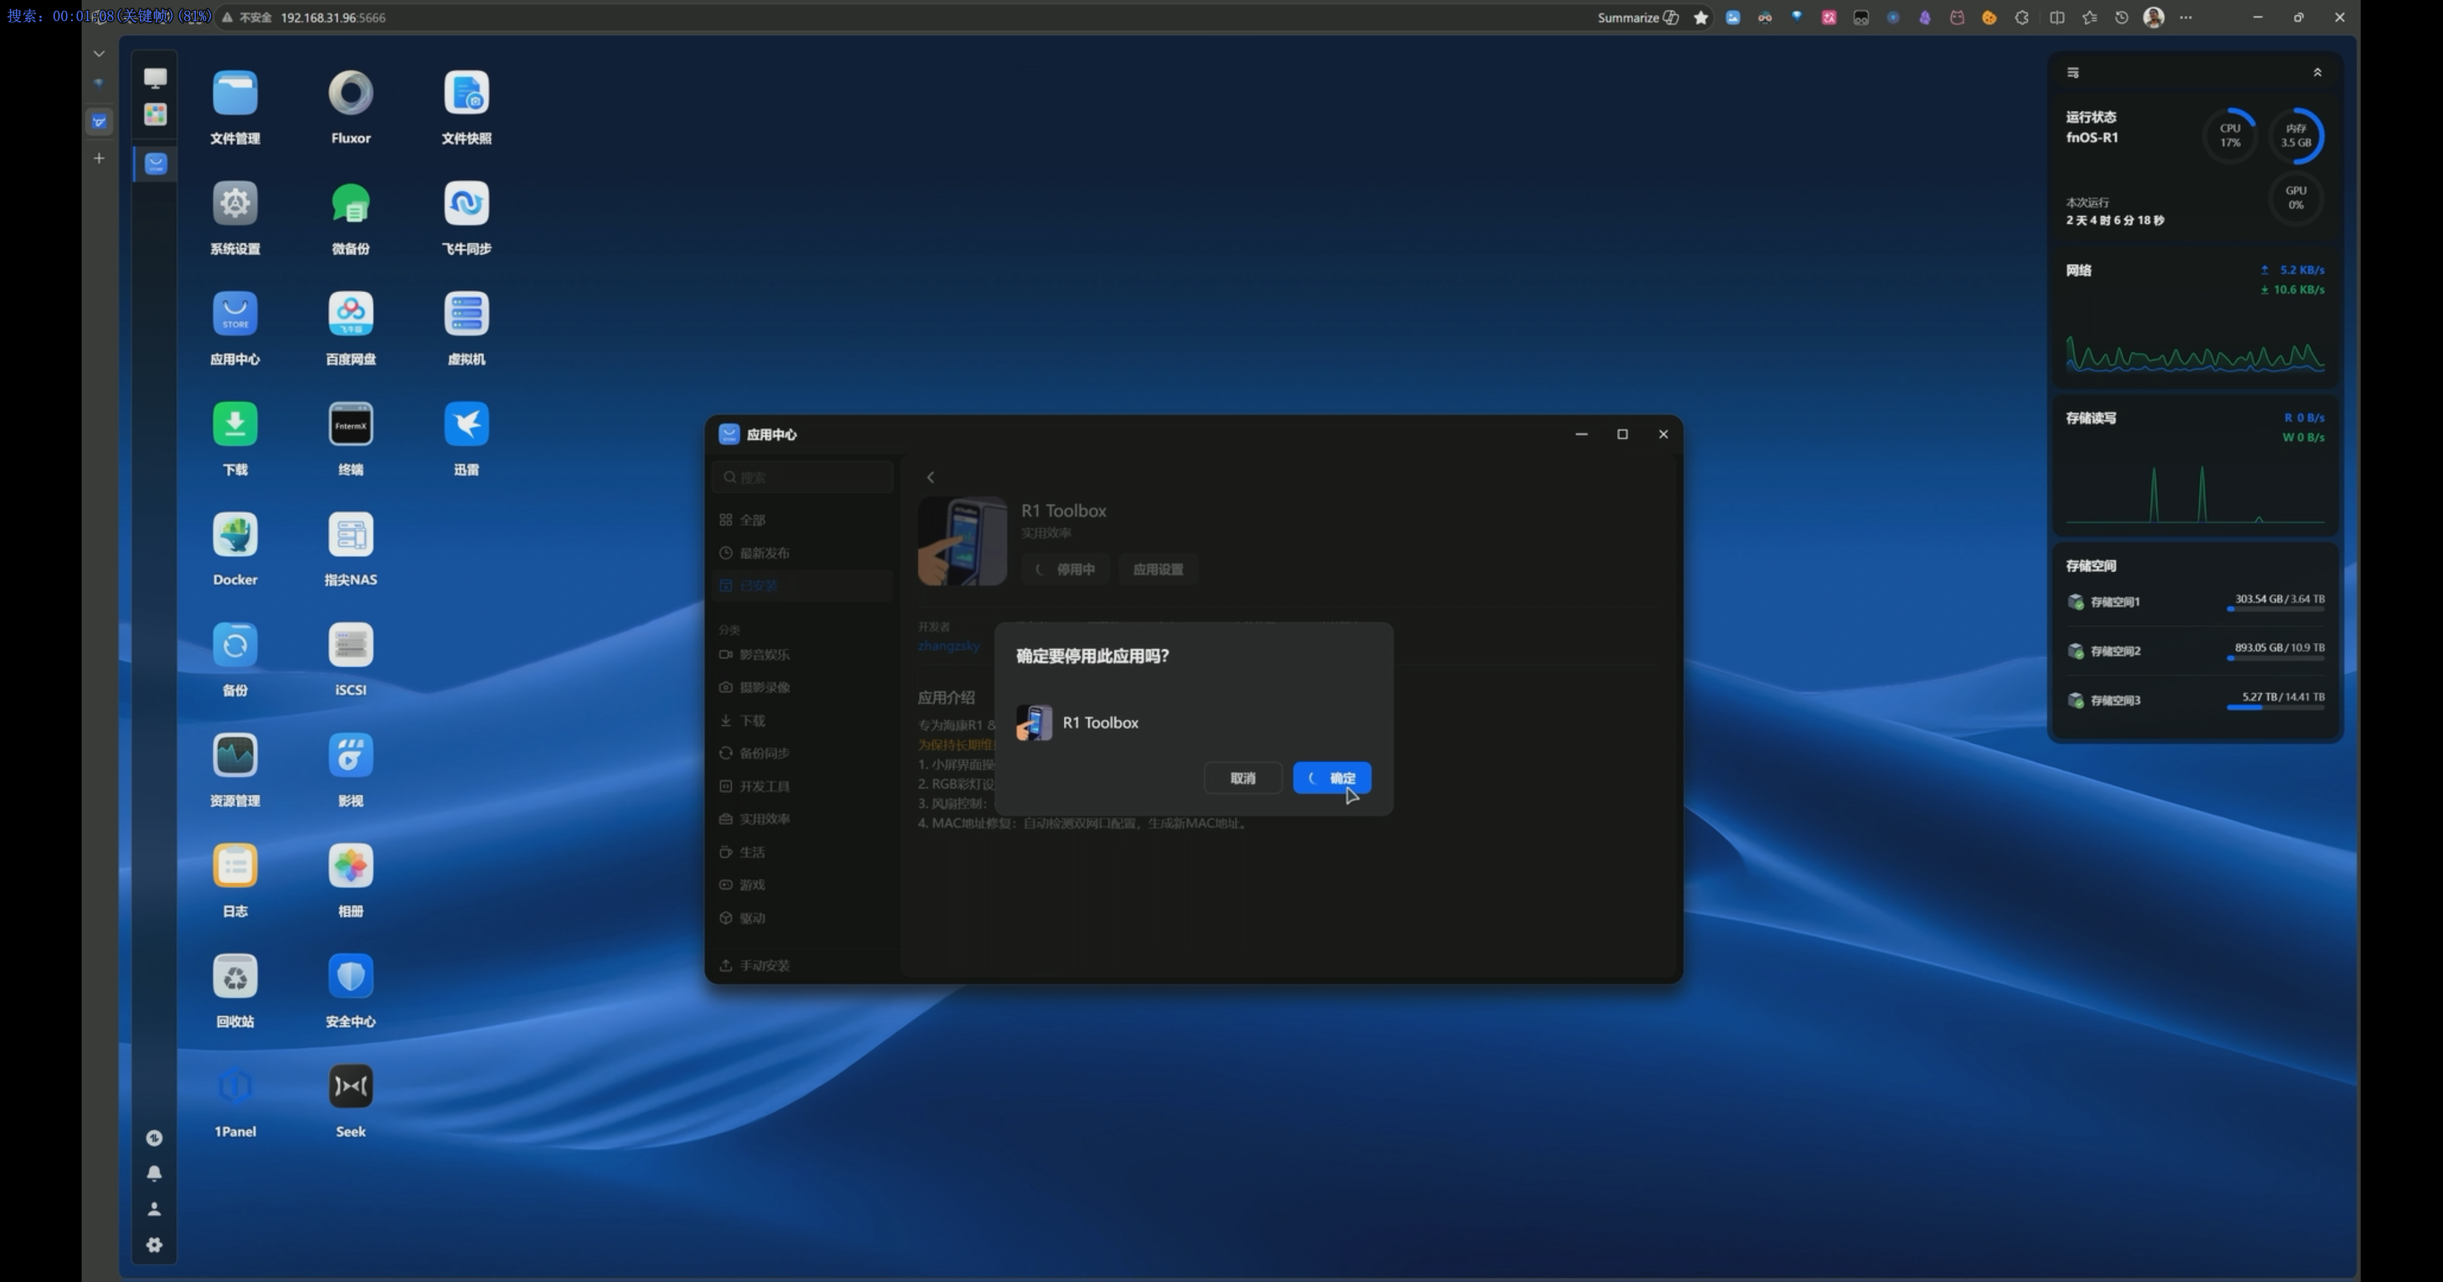Select the 已安装 category in sidebar

pyautogui.click(x=758, y=586)
